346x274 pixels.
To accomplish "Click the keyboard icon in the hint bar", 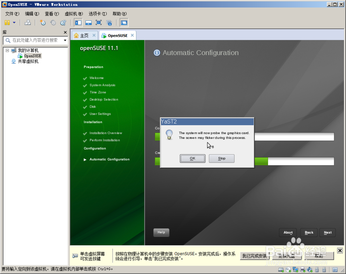I will point(75,256).
